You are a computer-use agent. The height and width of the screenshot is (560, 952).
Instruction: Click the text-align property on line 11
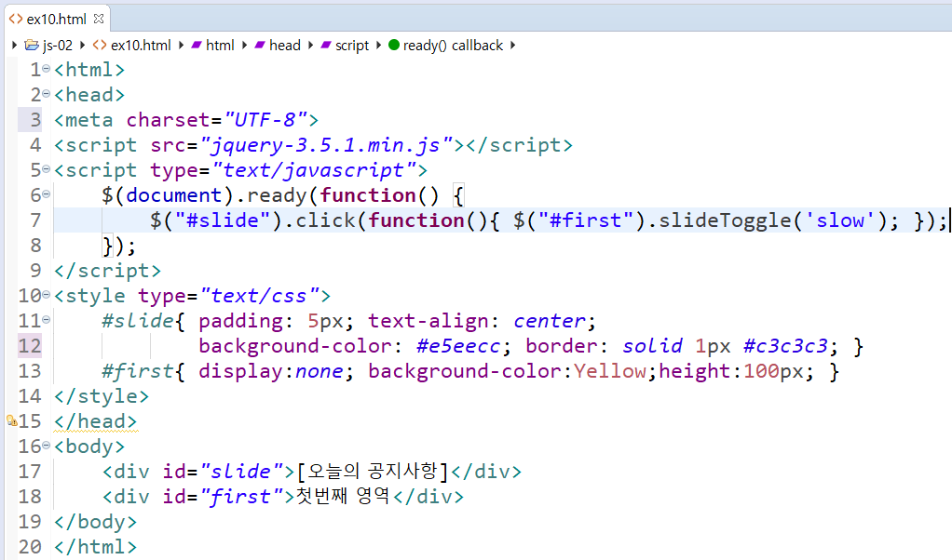point(428,321)
